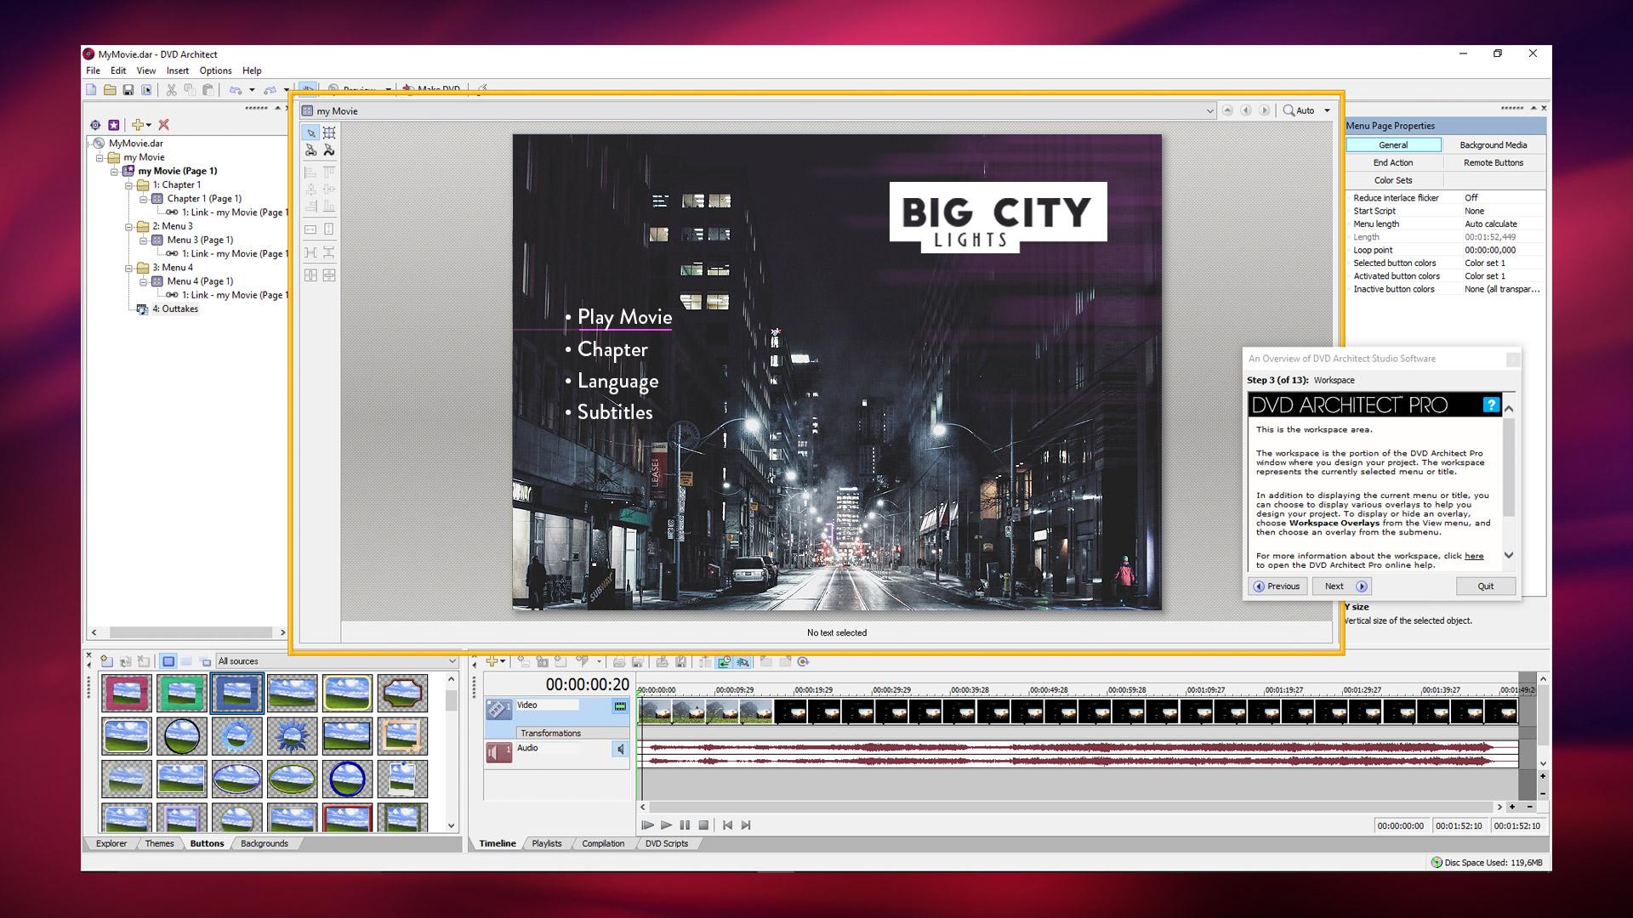Click the Save icon on the toolbar

(x=128, y=89)
